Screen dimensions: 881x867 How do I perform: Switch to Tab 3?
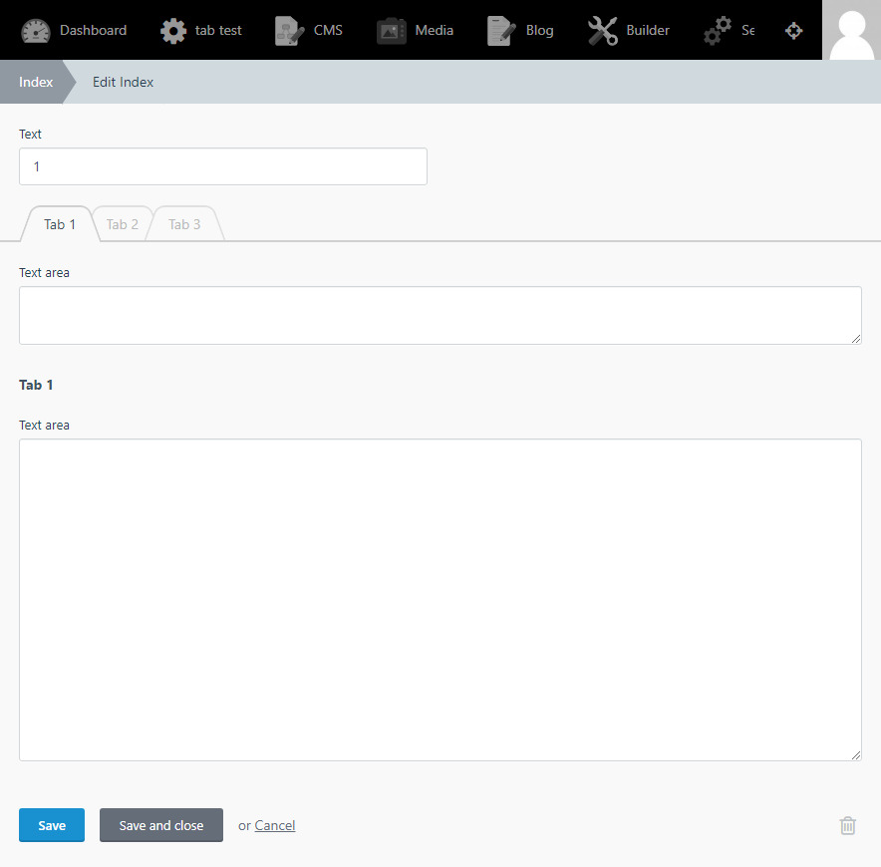pos(184,223)
